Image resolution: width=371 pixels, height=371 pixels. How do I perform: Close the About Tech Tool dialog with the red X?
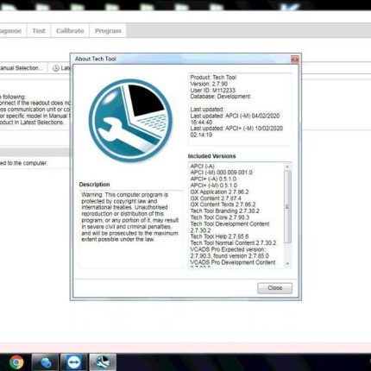[294, 60]
